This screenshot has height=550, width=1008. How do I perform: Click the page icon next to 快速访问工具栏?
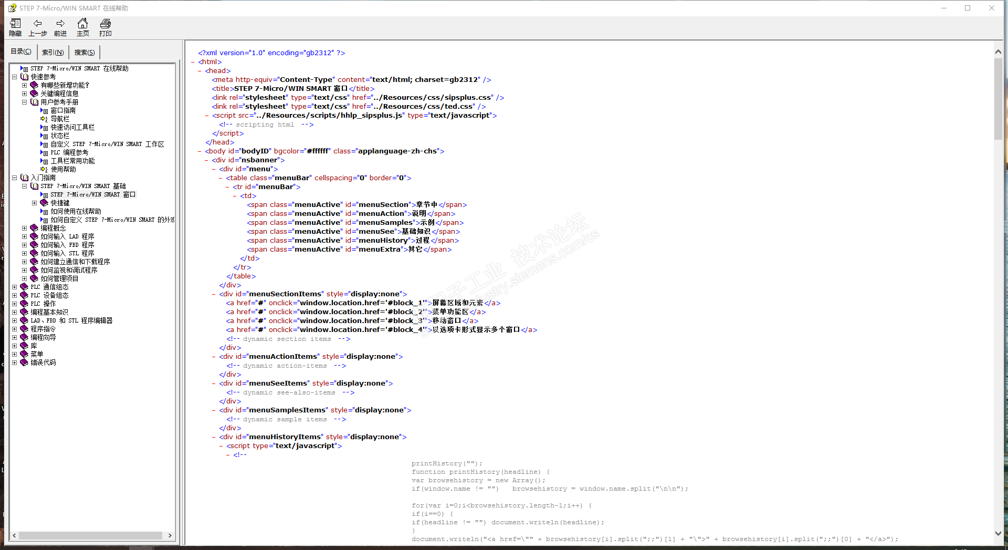pyautogui.click(x=44, y=127)
